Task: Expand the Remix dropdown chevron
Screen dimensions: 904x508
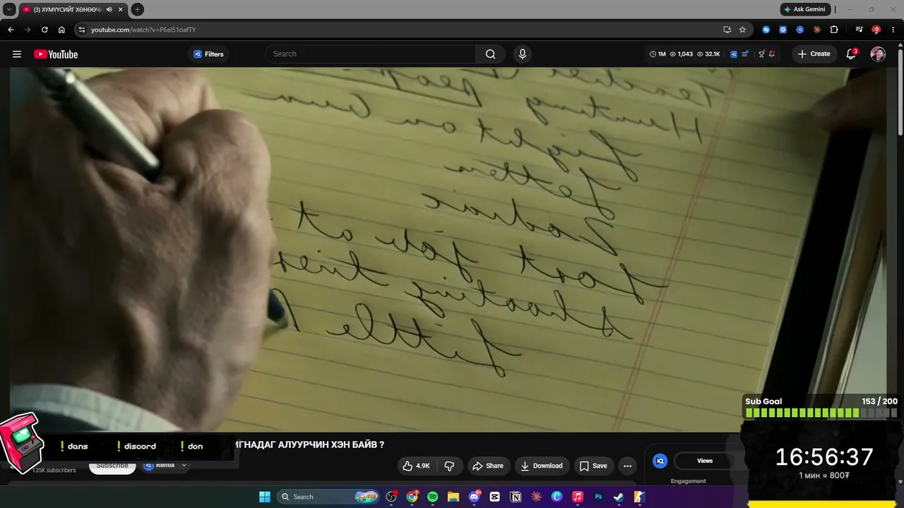Action: 184,466
